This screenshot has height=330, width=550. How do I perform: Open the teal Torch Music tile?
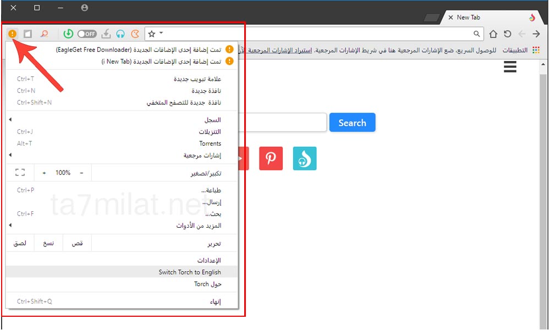tap(305, 158)
